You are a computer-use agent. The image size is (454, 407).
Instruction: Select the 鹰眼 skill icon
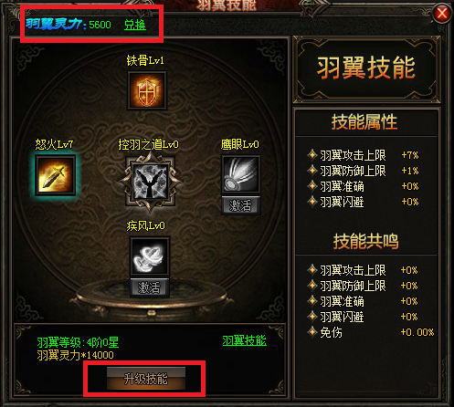[x=240, y=173]
